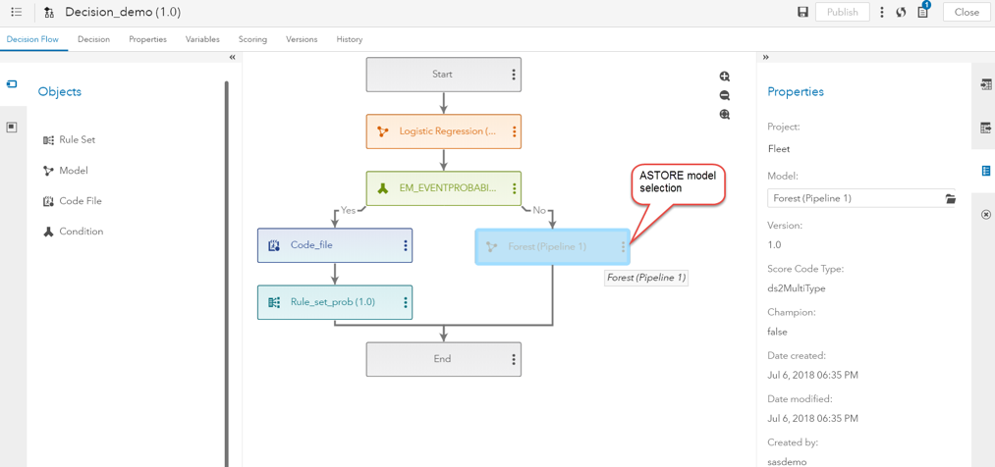This screenshot has height=467, width=995.
Task: Click the Condition icon in Objects
Action: click(48, 232)
